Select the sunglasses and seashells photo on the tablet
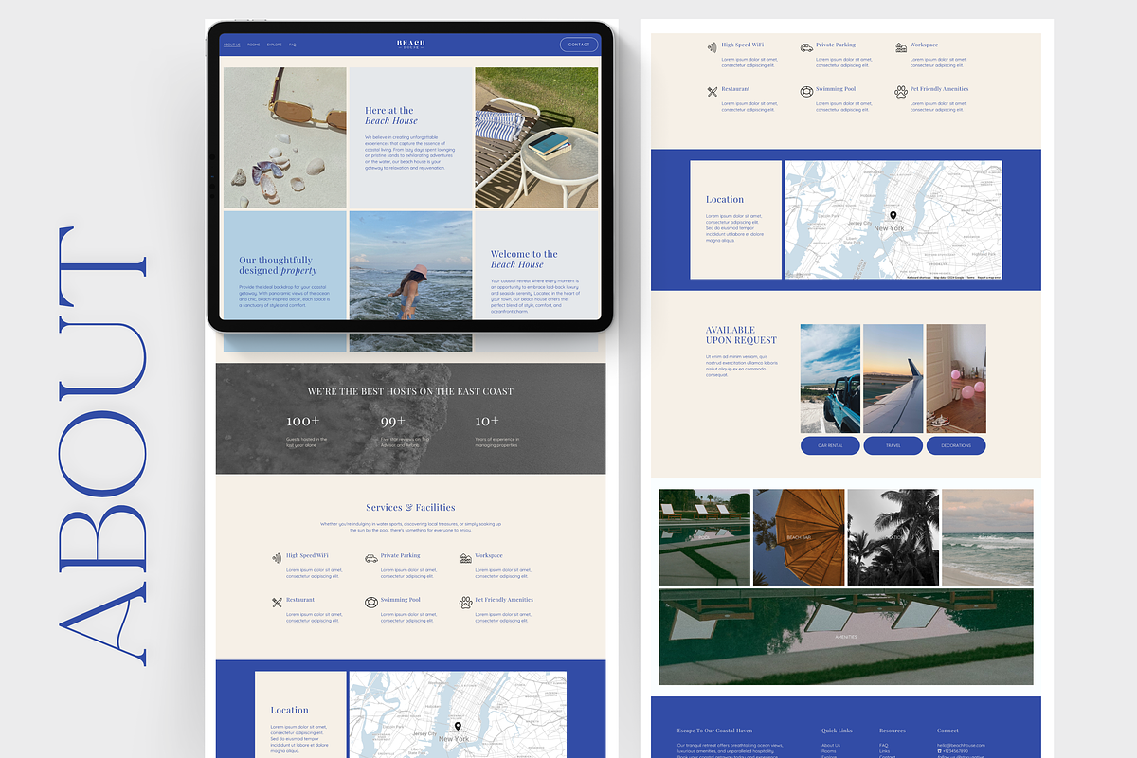 coord(285,137)
